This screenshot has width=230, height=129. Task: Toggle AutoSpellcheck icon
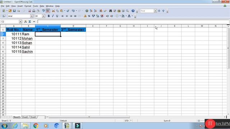48,11
